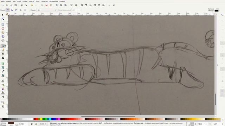Image resolution: width=225 pixels, height=126 pixels.
Task: Select the Spiral tool
Action: (3, 41)
